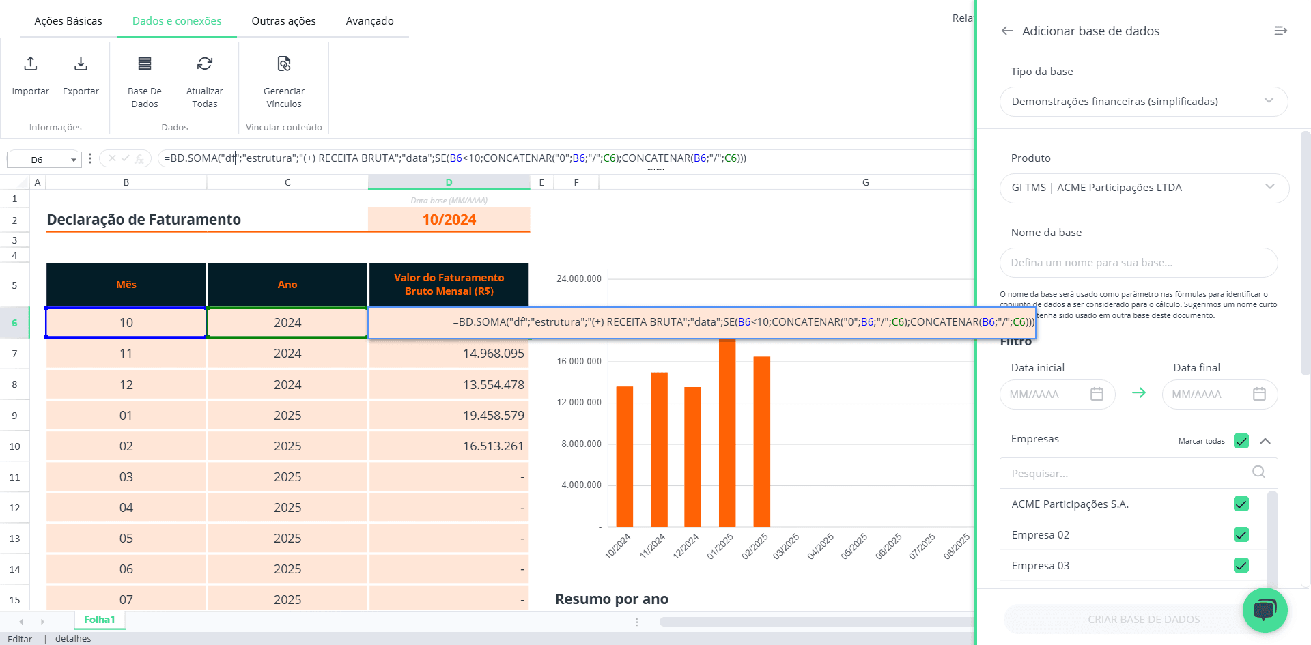This screenshot has height=645, width=1311.
Task: Click the Importar upload icon
Action: tap(31, 63)
